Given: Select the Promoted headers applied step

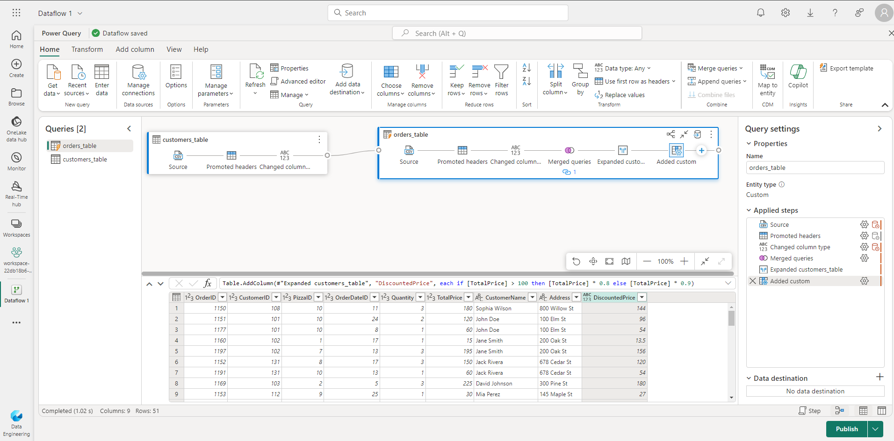Looking at the screenshot, I should coord(795,236).
